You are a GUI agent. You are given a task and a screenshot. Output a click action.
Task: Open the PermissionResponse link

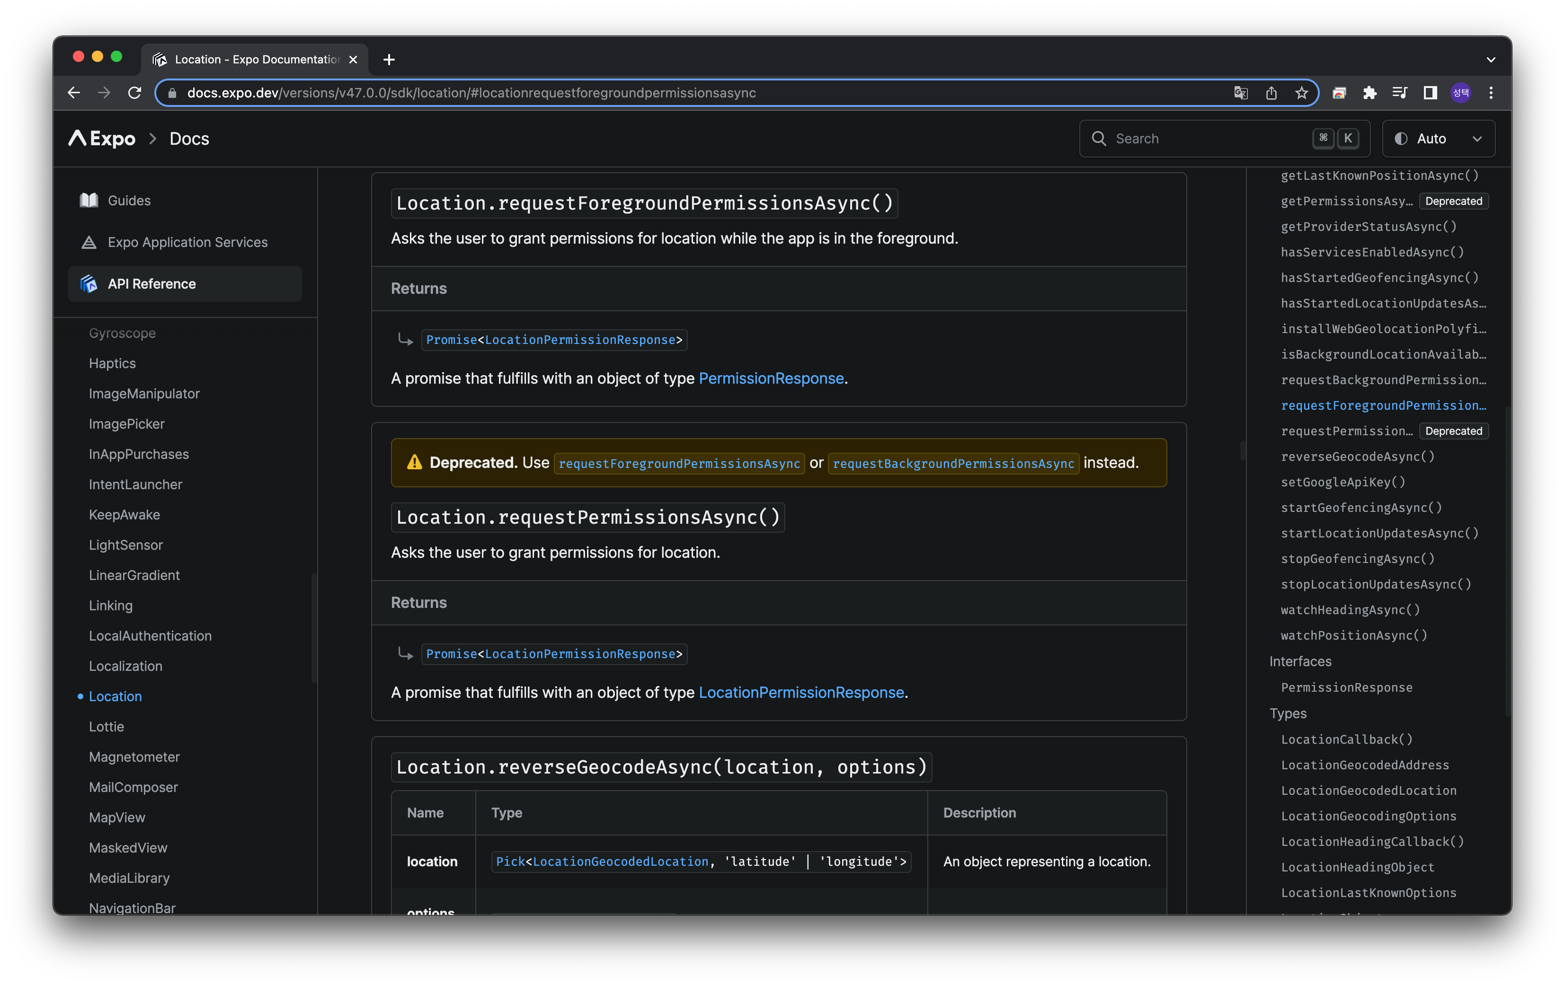click(x=771, y=378)
